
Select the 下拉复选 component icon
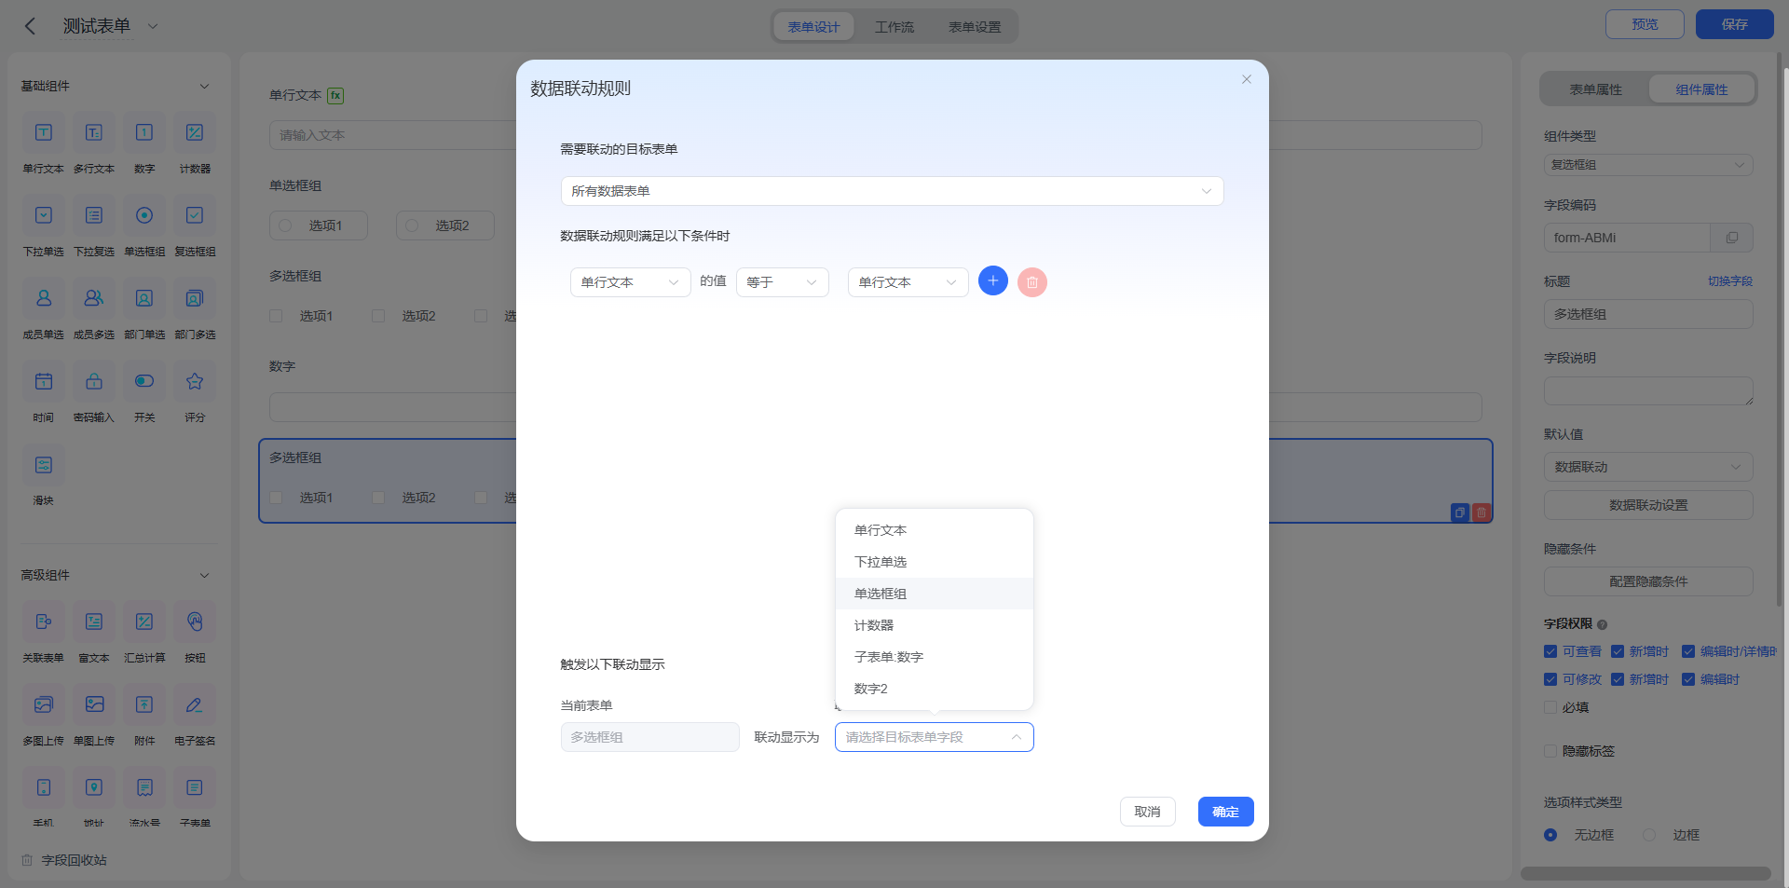(x=94, y=215)
